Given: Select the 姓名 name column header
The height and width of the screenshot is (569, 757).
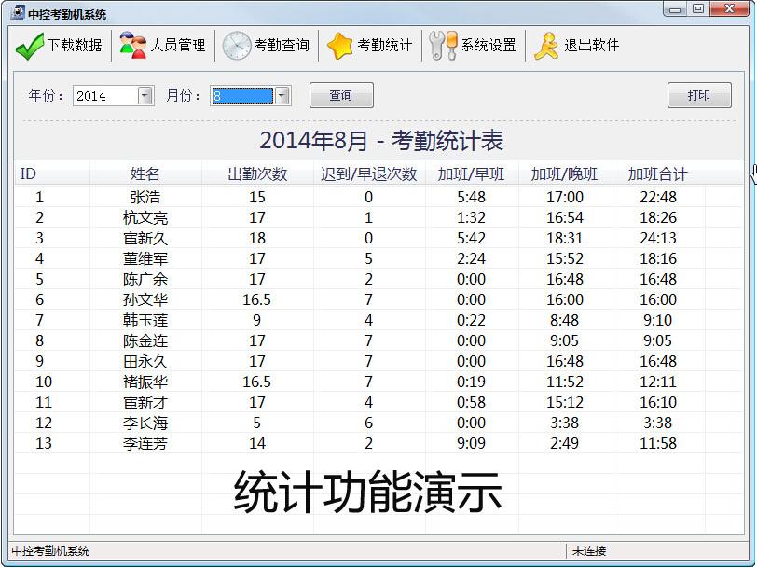Looking at the screenshot, I should pos(146,173).
